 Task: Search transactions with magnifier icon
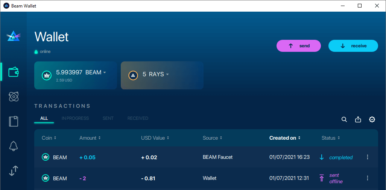(x=344, y=119)
